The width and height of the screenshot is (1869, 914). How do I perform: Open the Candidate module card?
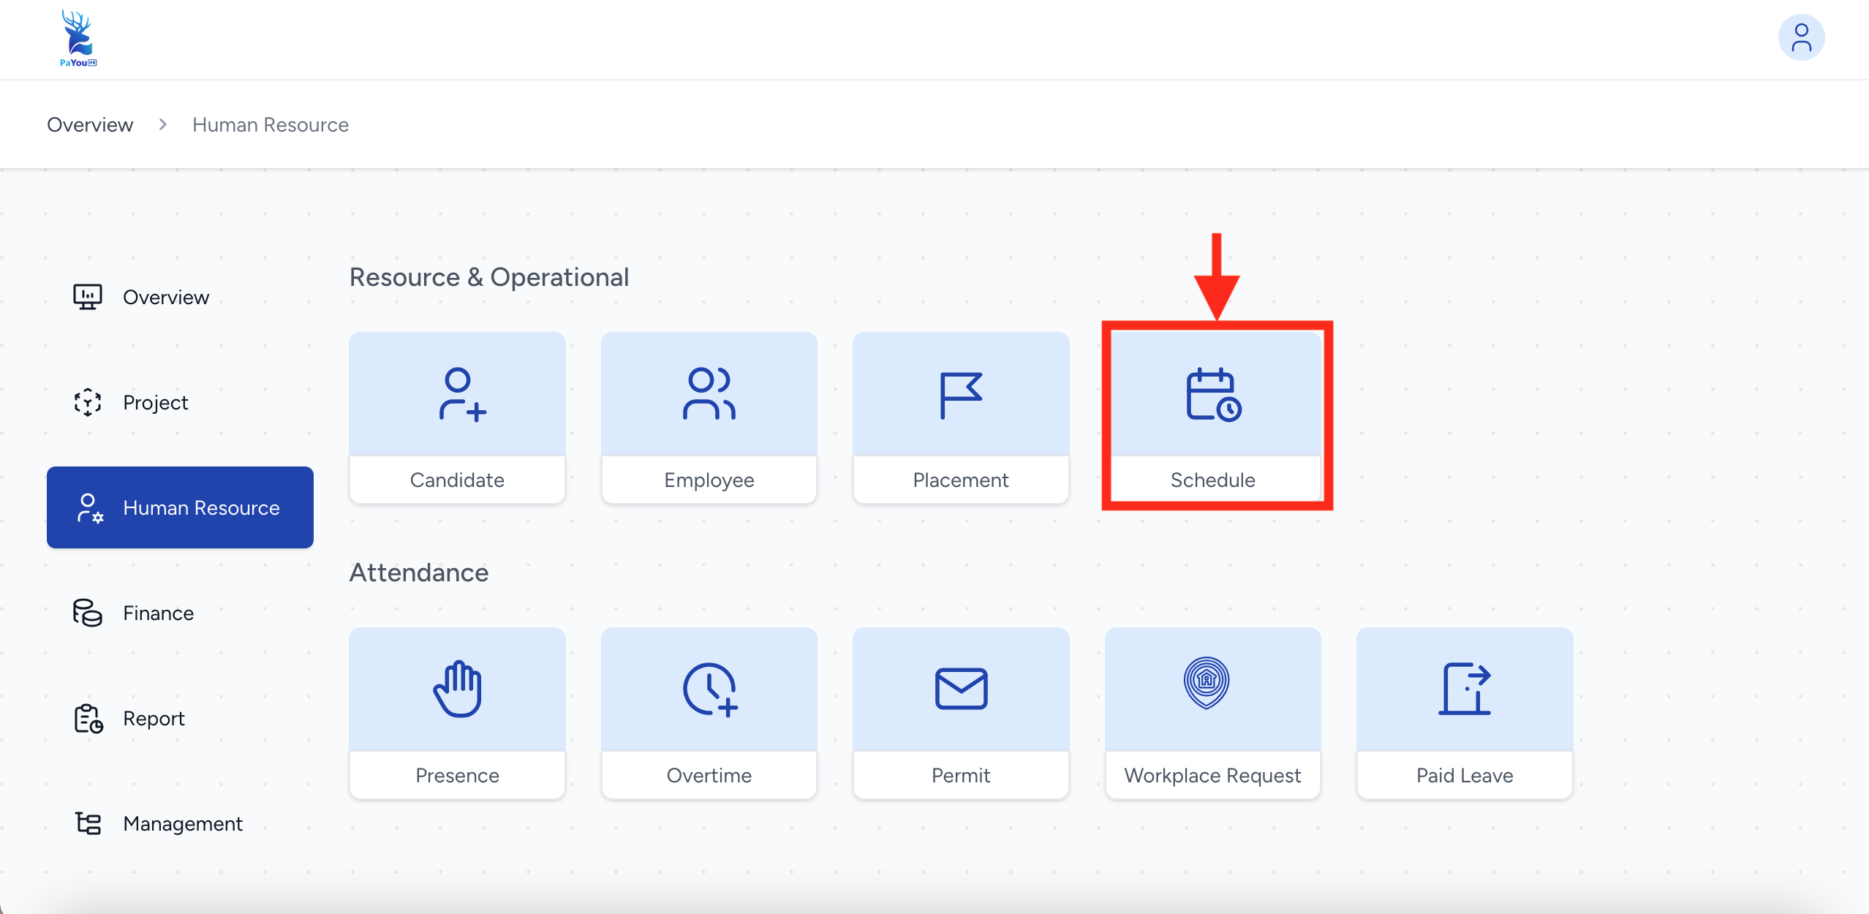click(457, 418)
